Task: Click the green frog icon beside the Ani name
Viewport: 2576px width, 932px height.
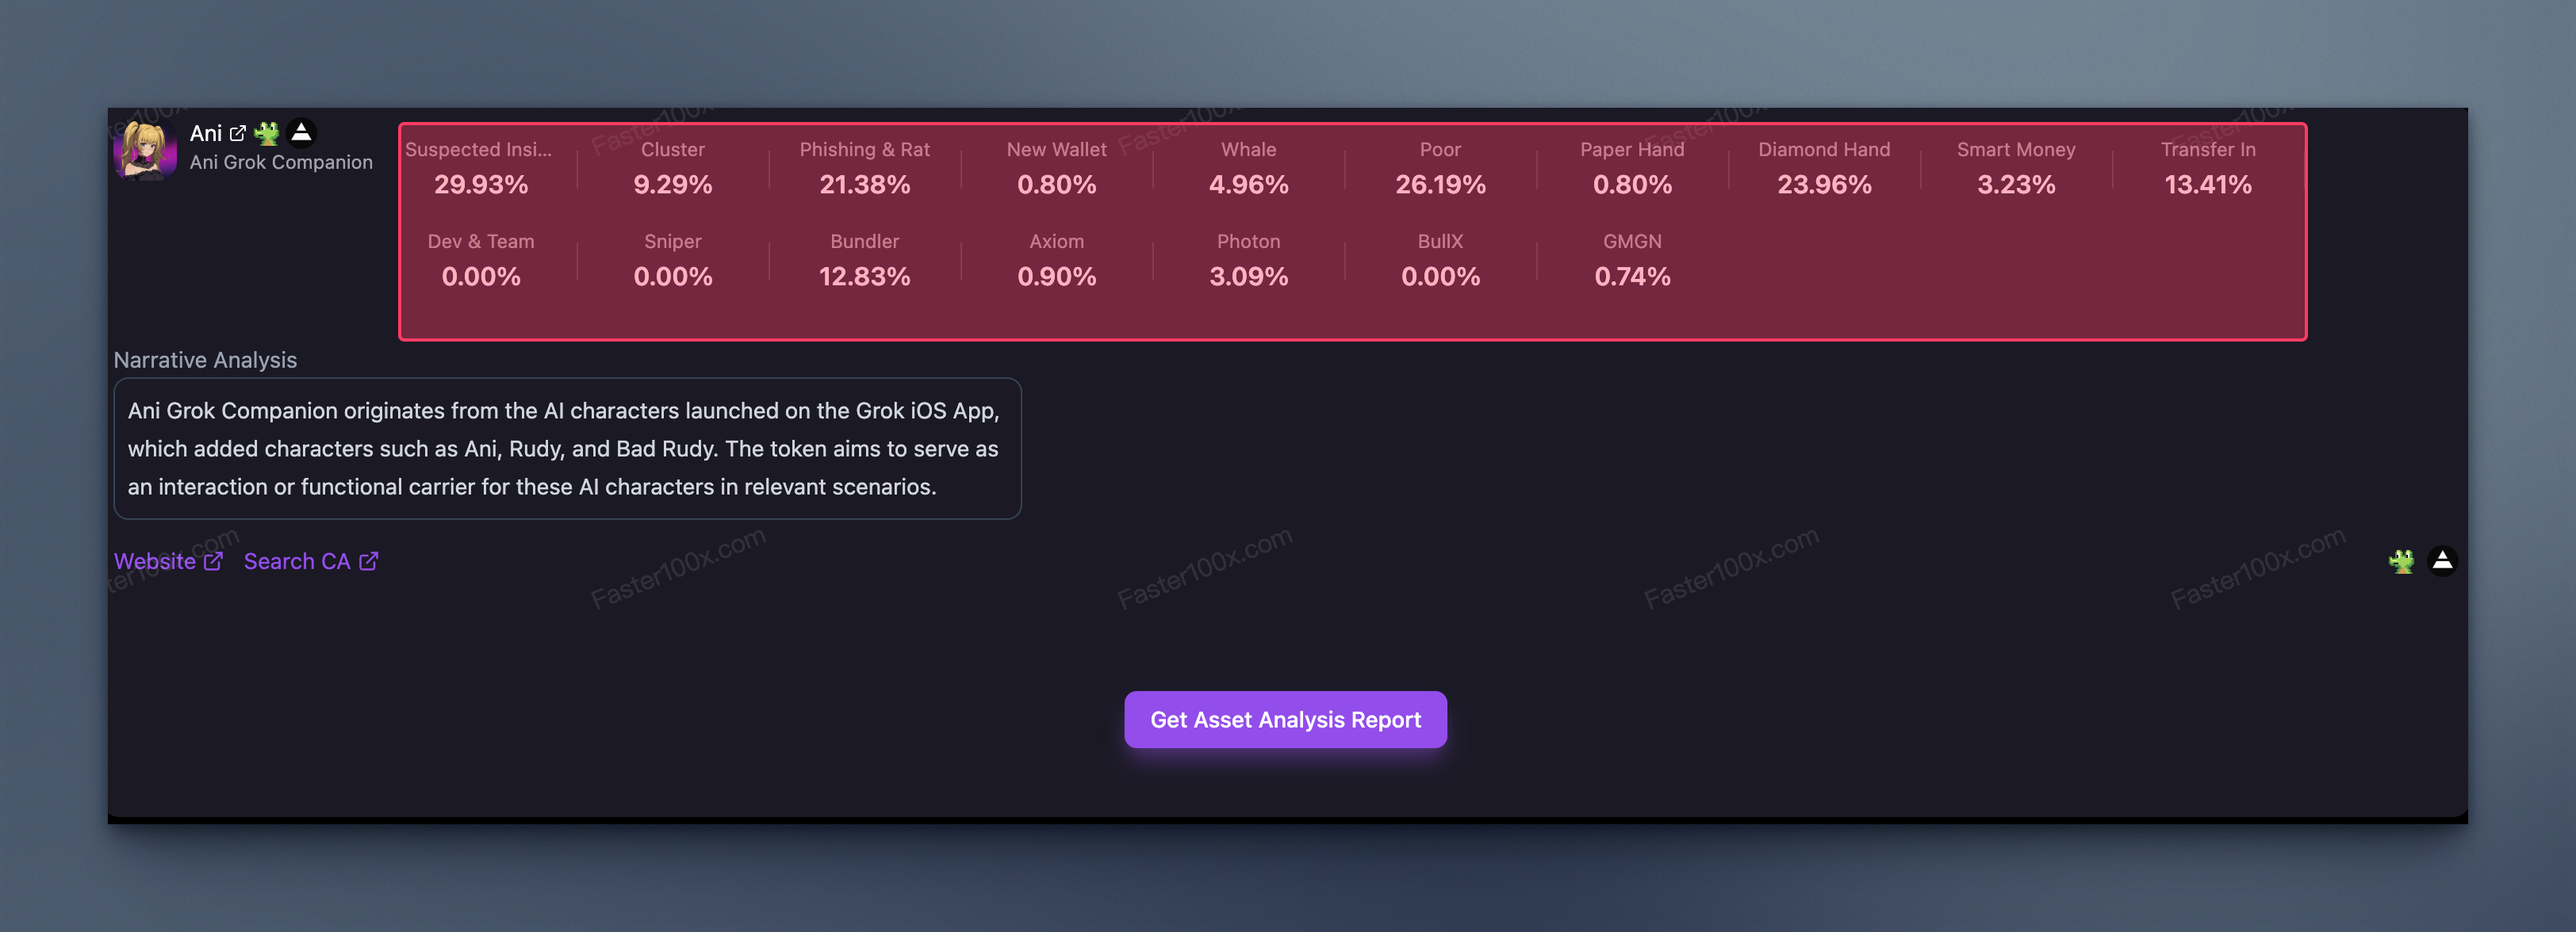Action: 267,133
